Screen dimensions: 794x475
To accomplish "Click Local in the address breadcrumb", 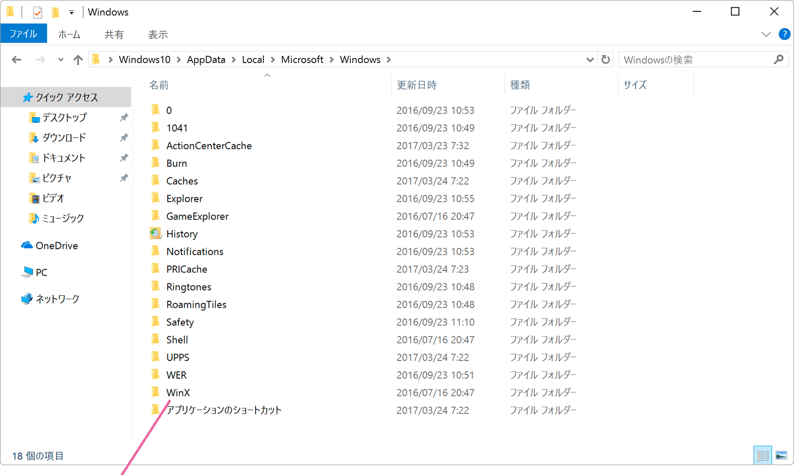I will pyautogui.click(x=253, y=60).
